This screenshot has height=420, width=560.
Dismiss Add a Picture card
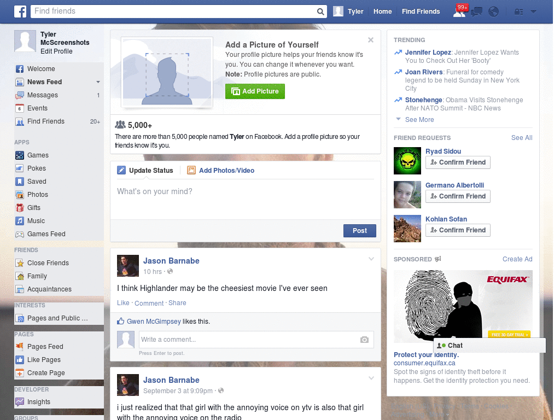[x=371, y=40]
